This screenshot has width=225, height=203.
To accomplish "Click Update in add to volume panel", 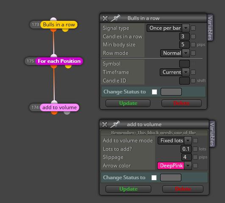I will [x=128, y=189].
